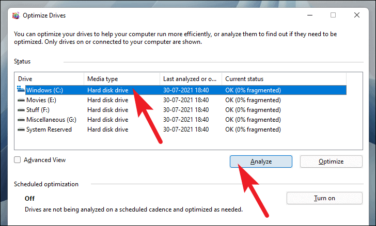Optimize the selected drive

[x=331, y=162]
